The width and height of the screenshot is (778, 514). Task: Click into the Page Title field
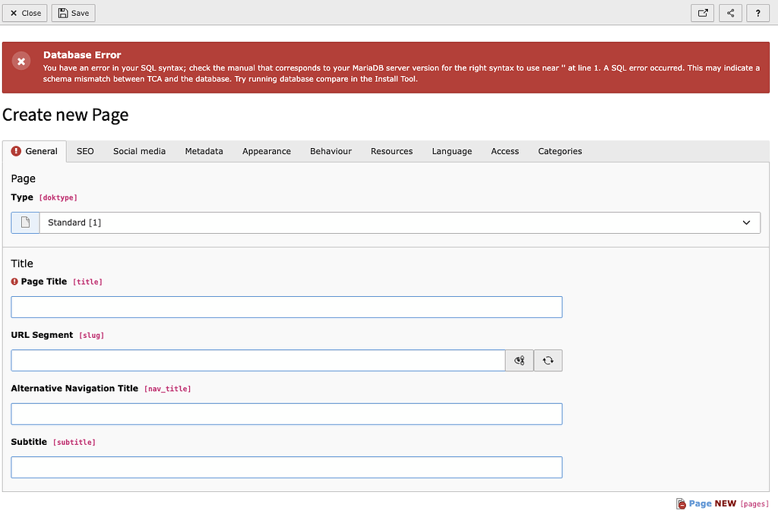tap(286, 307)
